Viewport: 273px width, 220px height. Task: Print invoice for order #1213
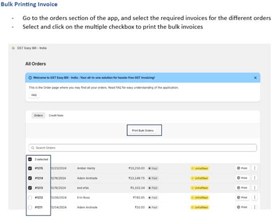click(x=242, y=188)
